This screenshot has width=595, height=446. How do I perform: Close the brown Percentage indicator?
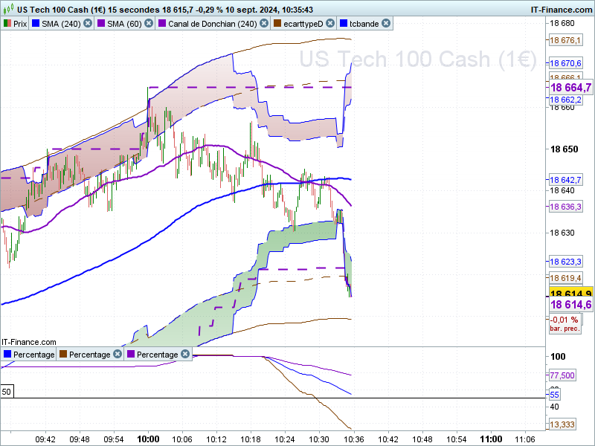(x=118, y=355)
